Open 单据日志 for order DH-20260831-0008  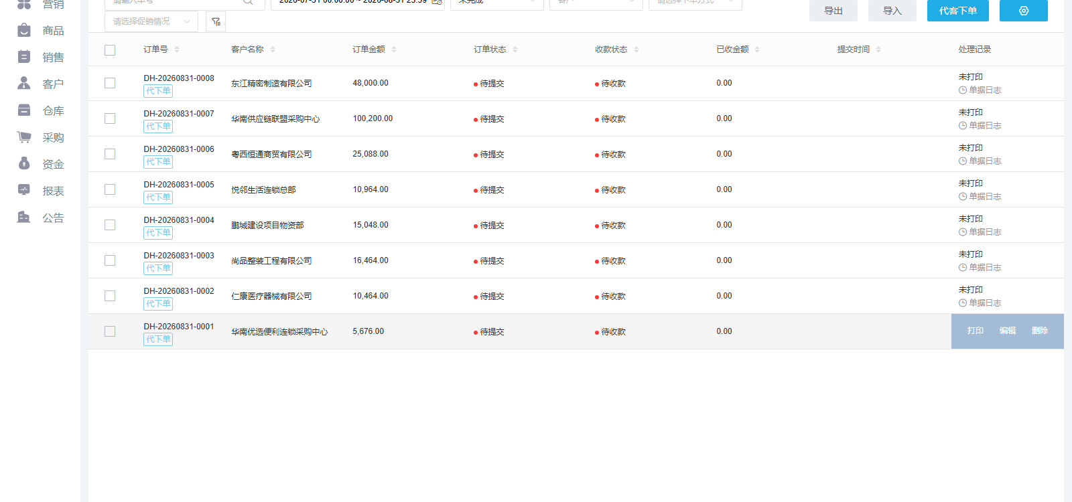point(980,90)
